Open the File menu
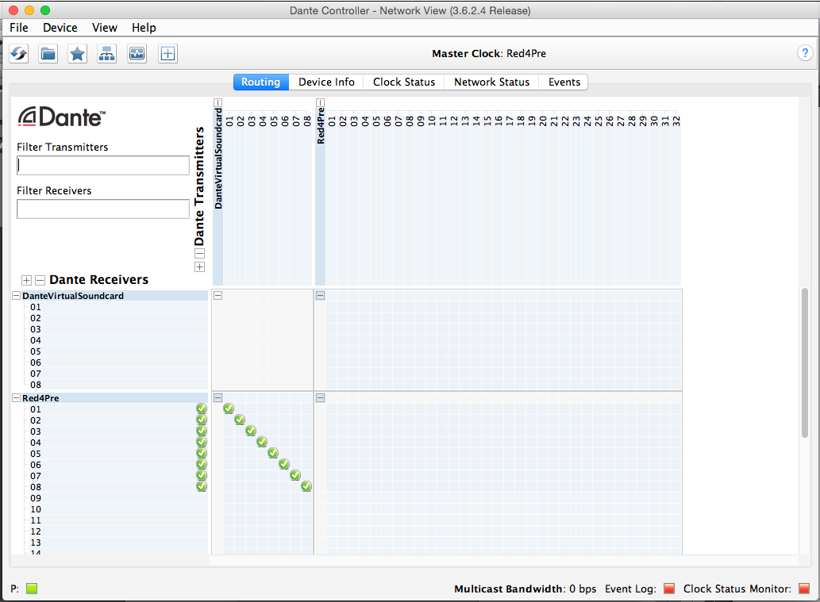Viewport: 820px width, 602px height. pos(19,28)
